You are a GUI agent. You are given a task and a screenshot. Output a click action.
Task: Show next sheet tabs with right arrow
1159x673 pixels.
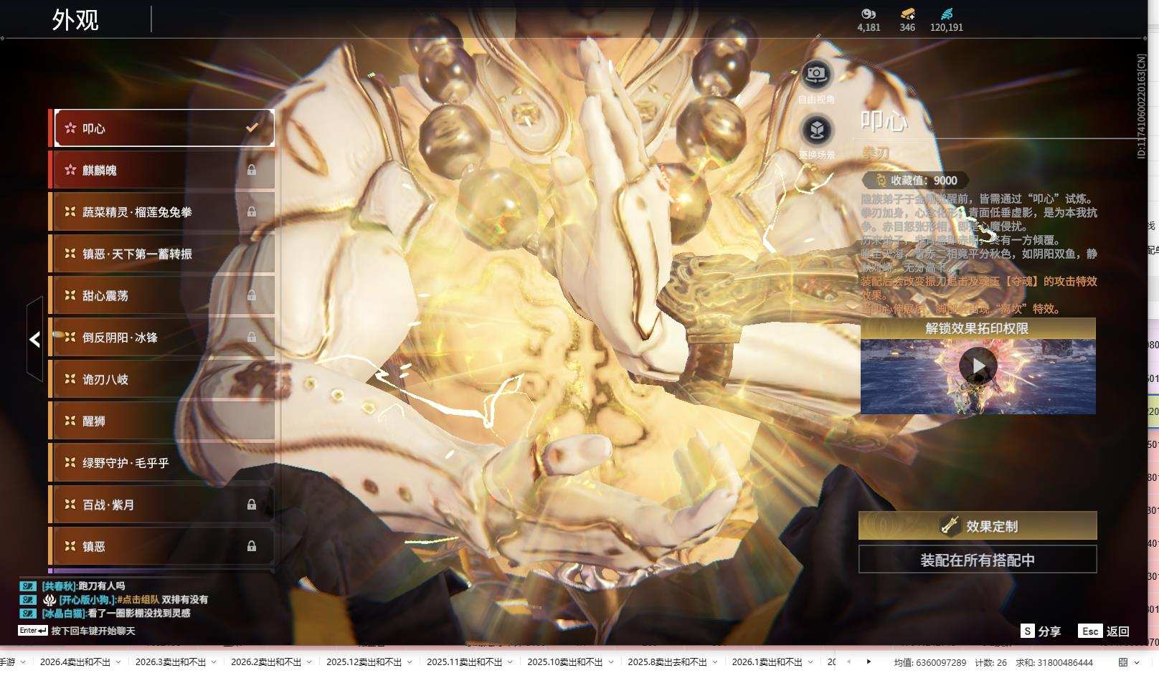(x=869, y=662)
